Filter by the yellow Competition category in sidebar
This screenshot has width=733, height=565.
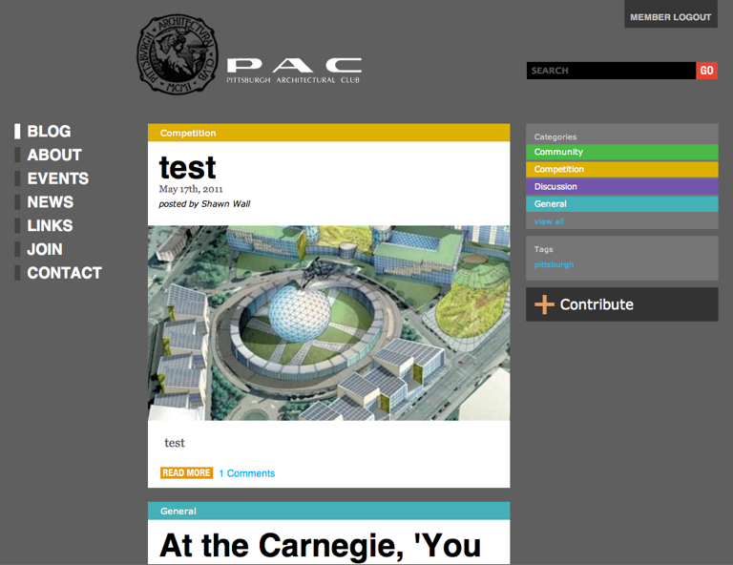coord(621,169)
